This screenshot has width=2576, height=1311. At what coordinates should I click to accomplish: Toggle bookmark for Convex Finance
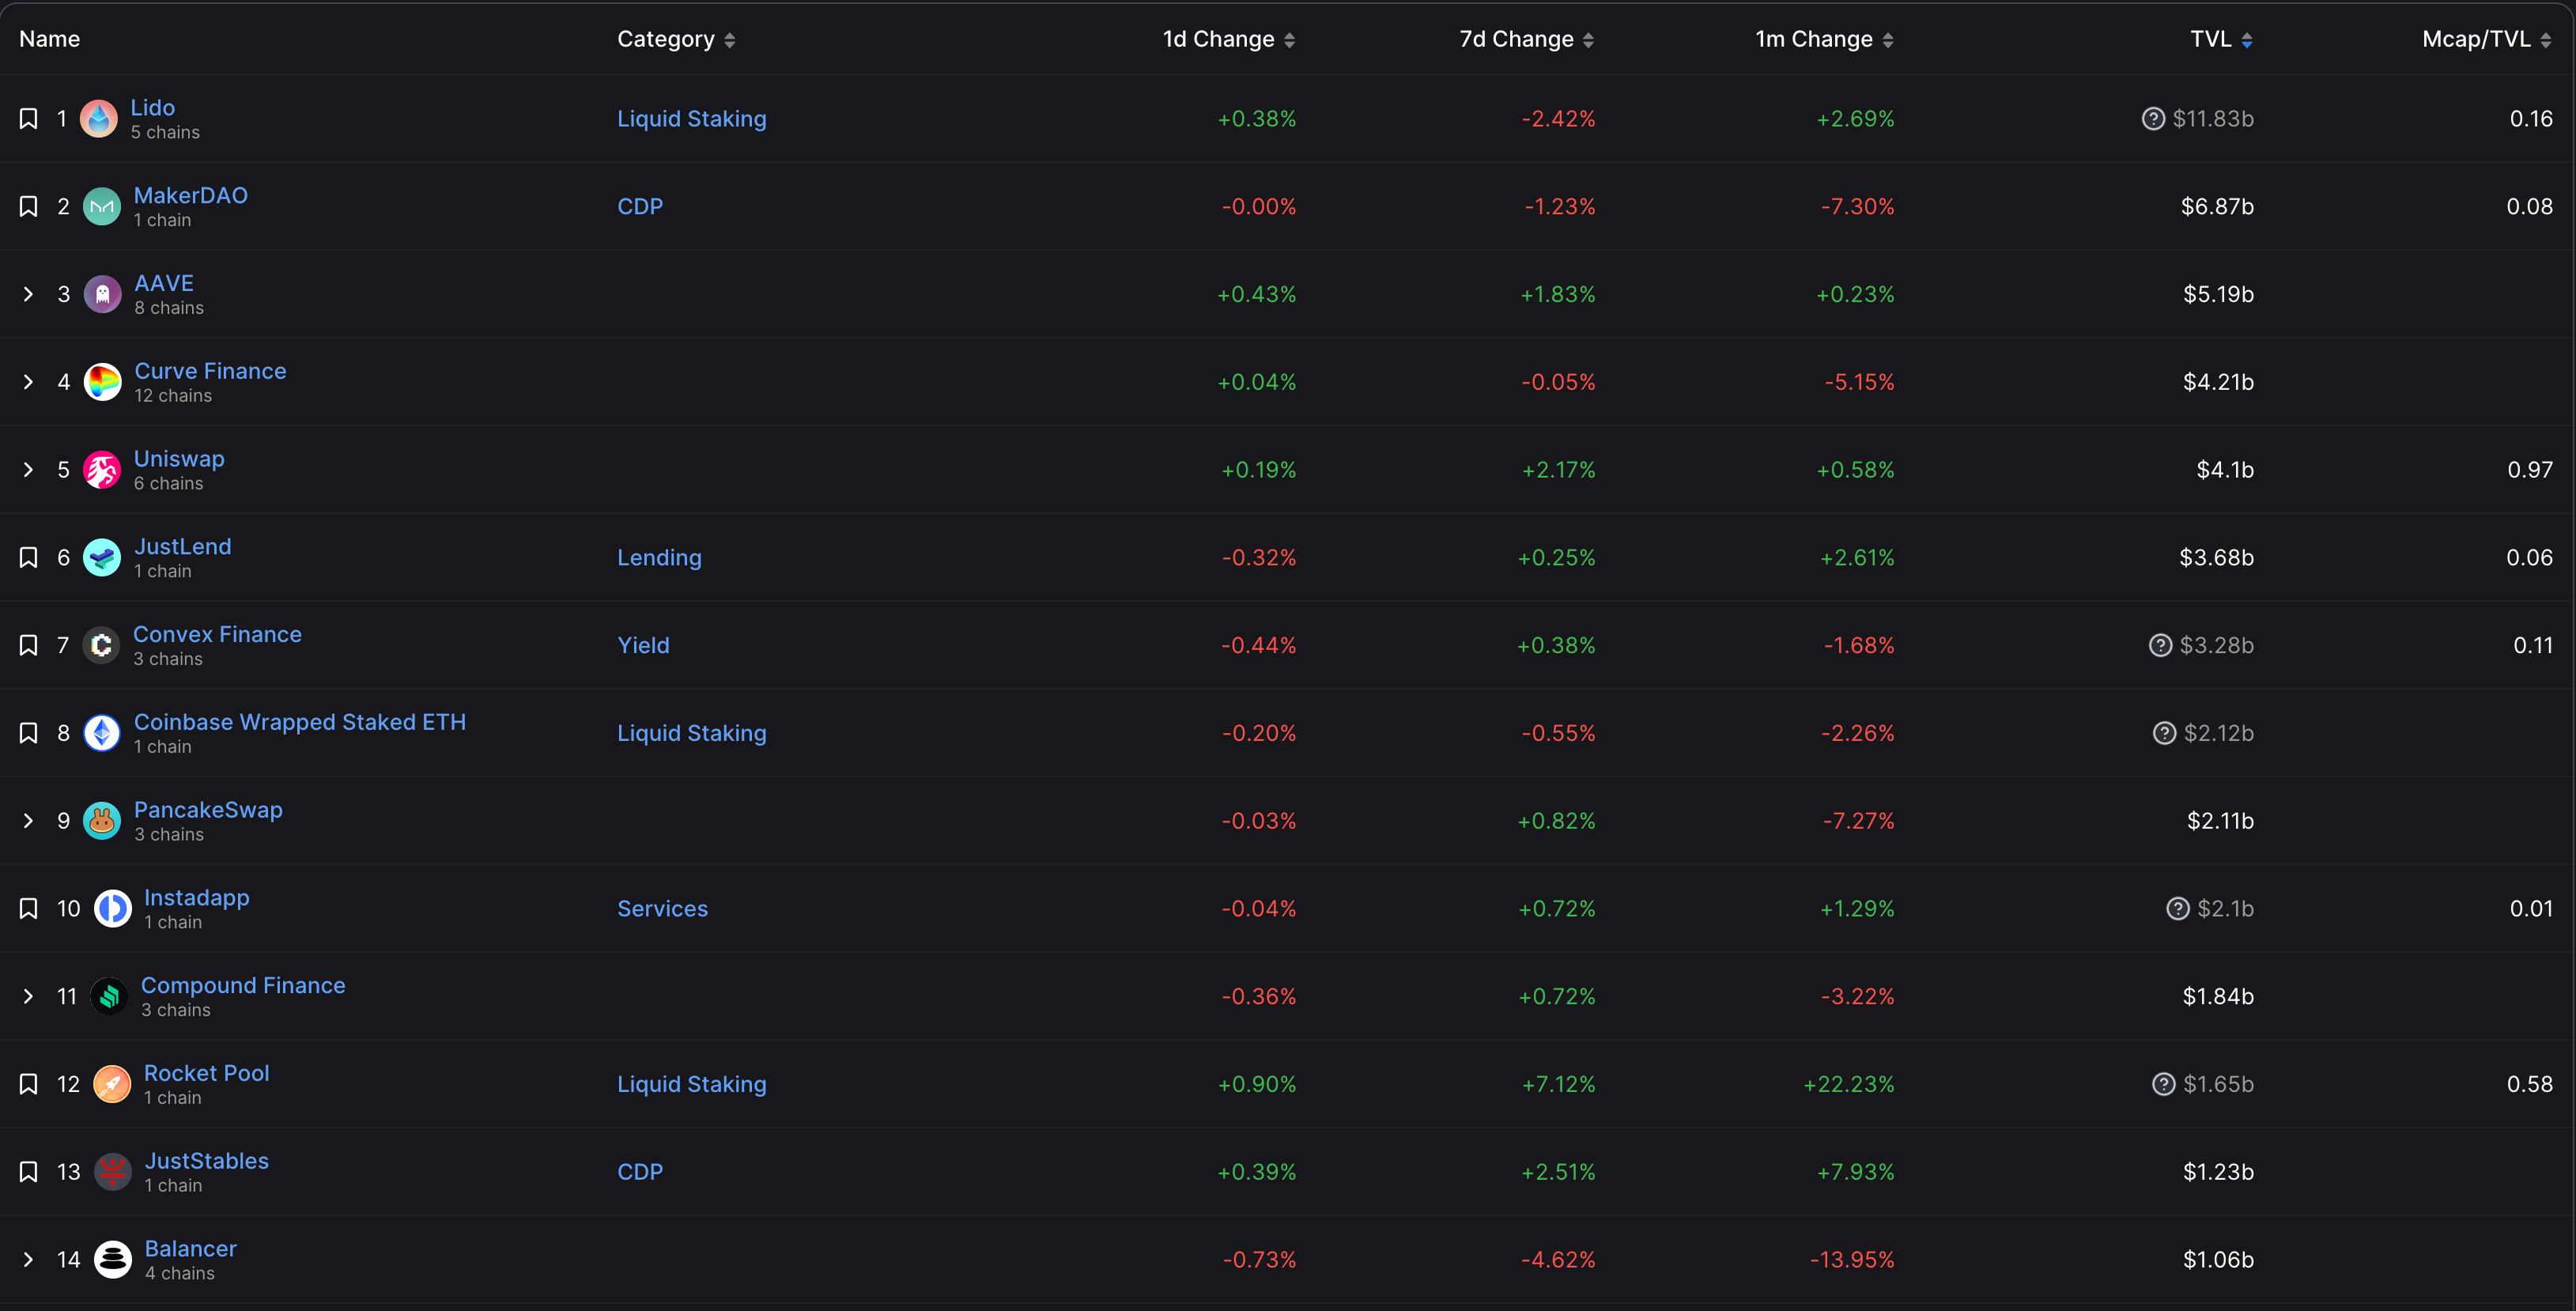[x=29, y=646]
